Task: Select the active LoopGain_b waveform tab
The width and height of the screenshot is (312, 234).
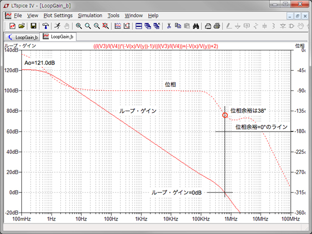Action: (57, 37)
